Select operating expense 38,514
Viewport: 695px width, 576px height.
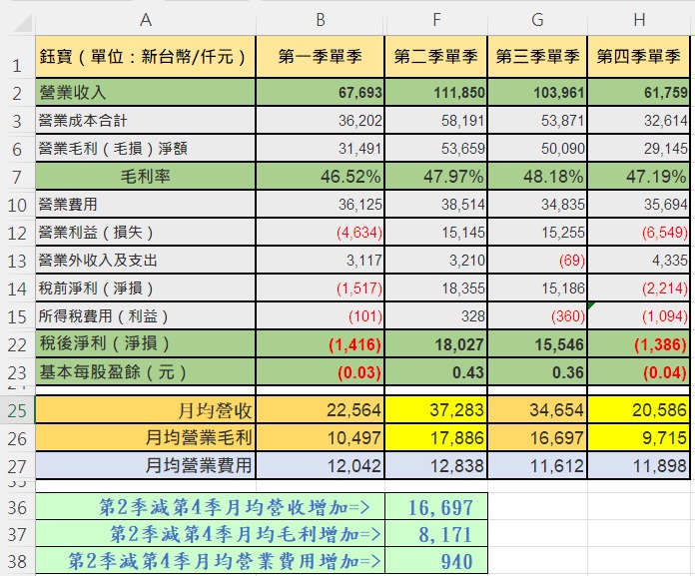(x=436, y=205)
